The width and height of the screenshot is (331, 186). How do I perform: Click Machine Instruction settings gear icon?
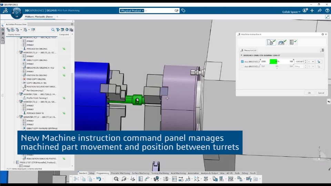click(x=323, y=34)
